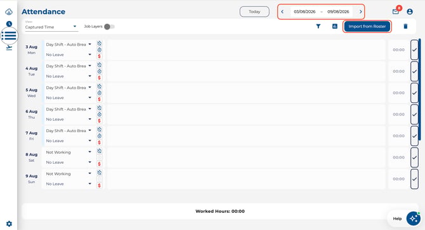Viewport: 425px width, 230px height.
Task: Click the stopwatch icon for 6 Aug
Action: [x=100, y=114]
